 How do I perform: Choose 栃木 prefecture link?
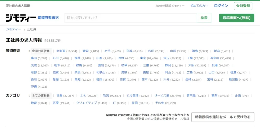pos(57,65)
